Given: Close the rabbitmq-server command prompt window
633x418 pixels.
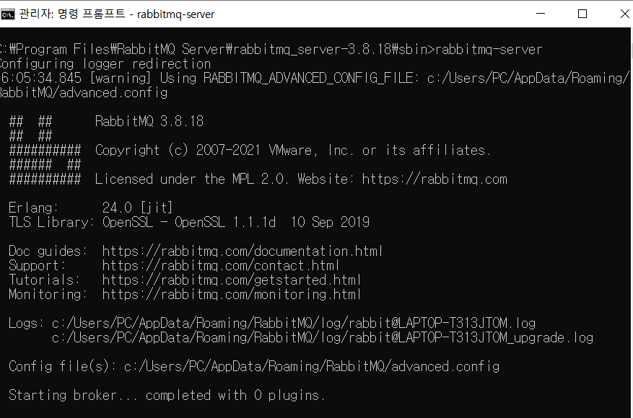Looking at the screenshot, I should (x=624, y=14).
